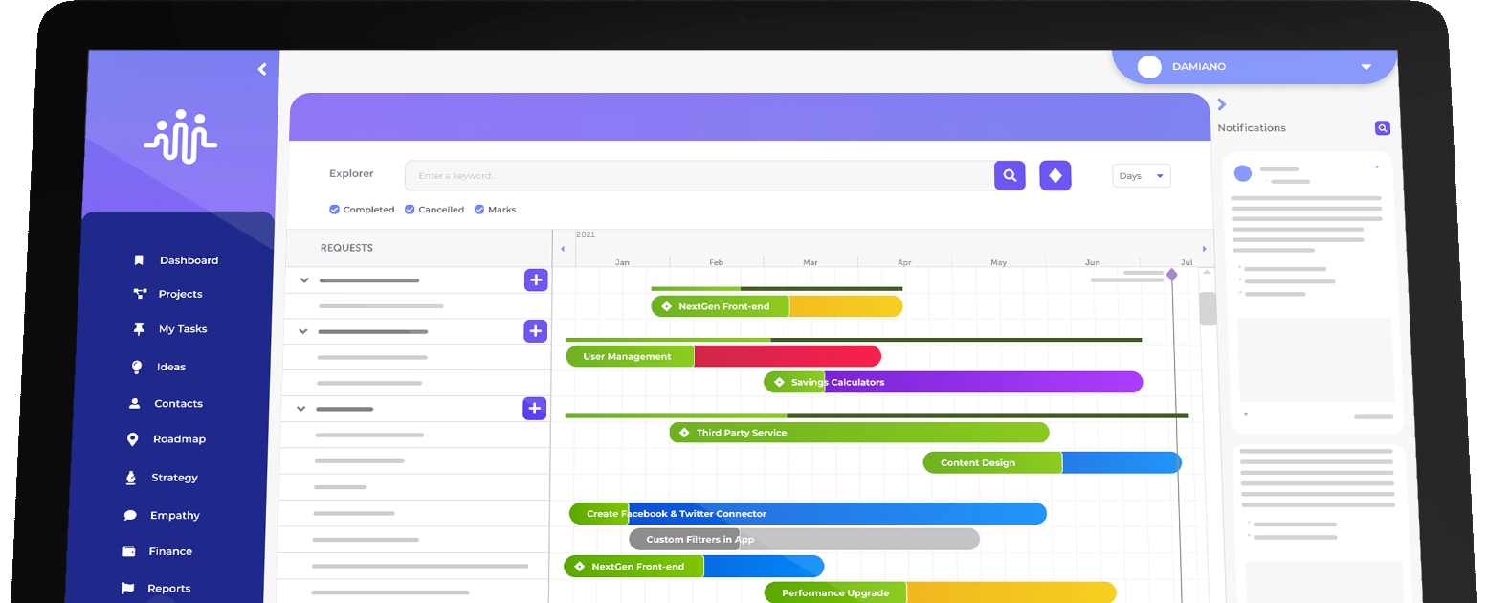Uncheck the Completed checkbox
This screenshot has height=603, width=1488.
(334, 210)
